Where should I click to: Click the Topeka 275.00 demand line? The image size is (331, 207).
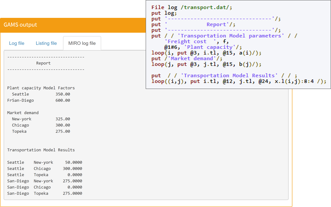pyautogui.click(x=41, y=131)
